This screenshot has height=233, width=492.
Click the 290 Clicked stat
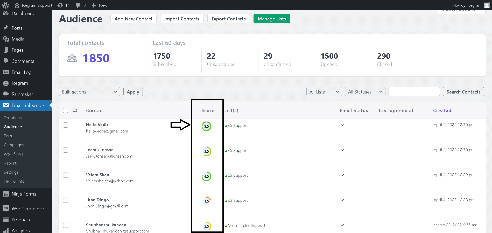tap(385, 59)
